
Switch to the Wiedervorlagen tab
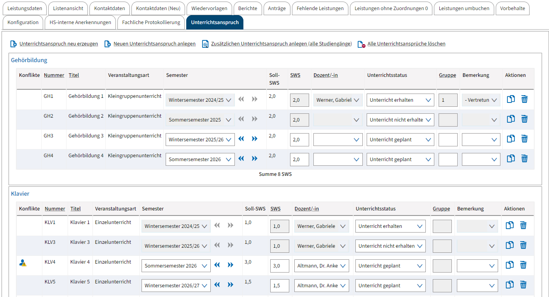pyautogui.click(x=209, y=9)
